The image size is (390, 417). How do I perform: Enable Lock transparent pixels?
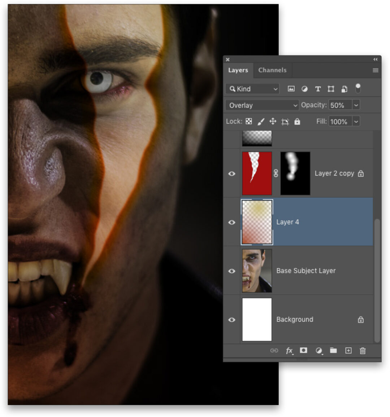[x=248, y=121]
